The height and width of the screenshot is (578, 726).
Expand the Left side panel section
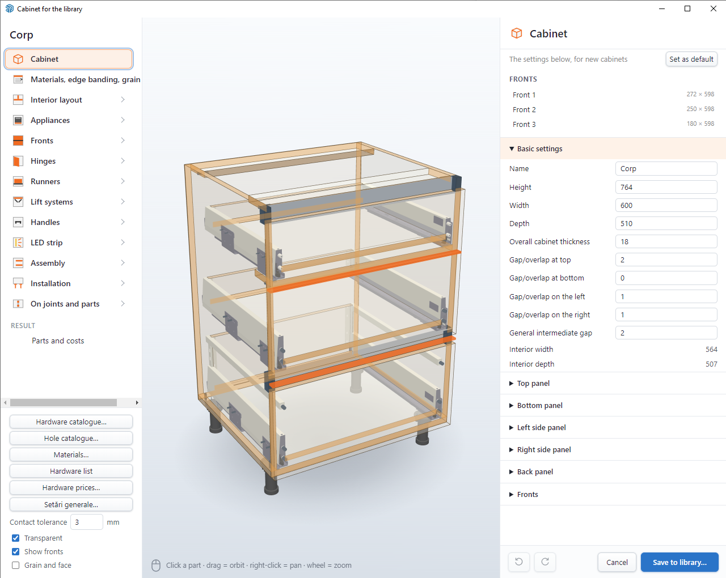tap(613, 428)
